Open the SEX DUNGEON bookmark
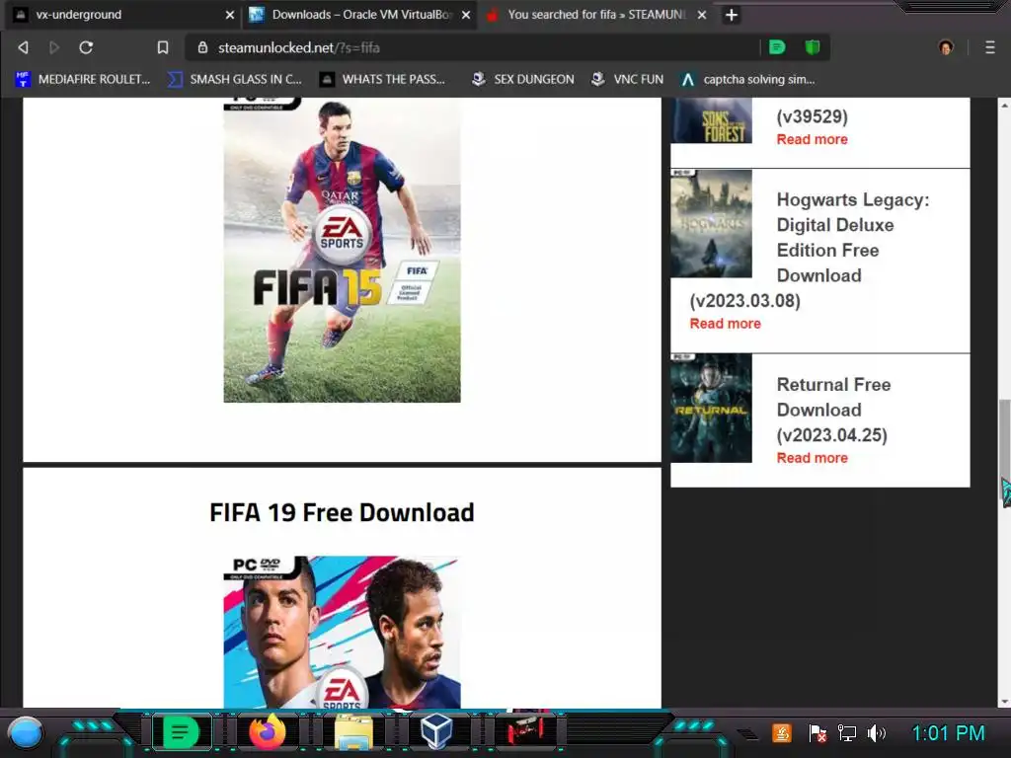Image resolution: width=1011 pixels, height=758 pixels. (x=523, y=79)
